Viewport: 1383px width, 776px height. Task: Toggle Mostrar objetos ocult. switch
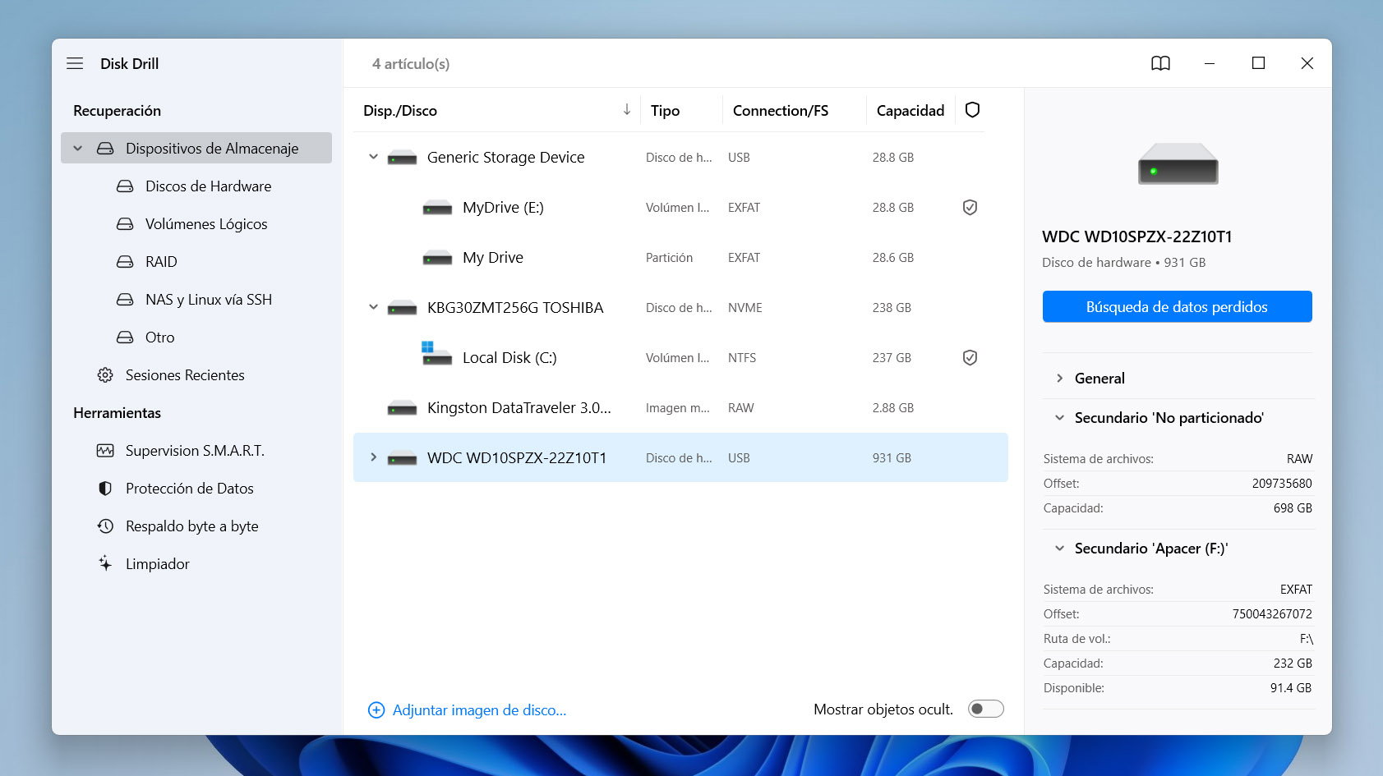(985, 709)
